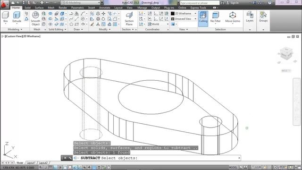Switch to the Annotate ribbon tab

(105, 8)
